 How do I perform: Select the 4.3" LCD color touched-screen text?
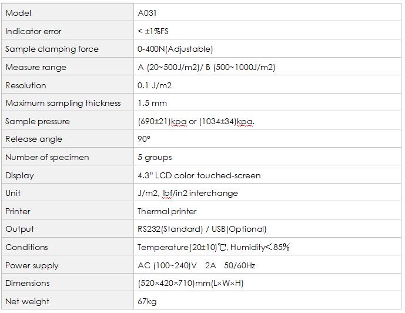(x=199, y=175)
